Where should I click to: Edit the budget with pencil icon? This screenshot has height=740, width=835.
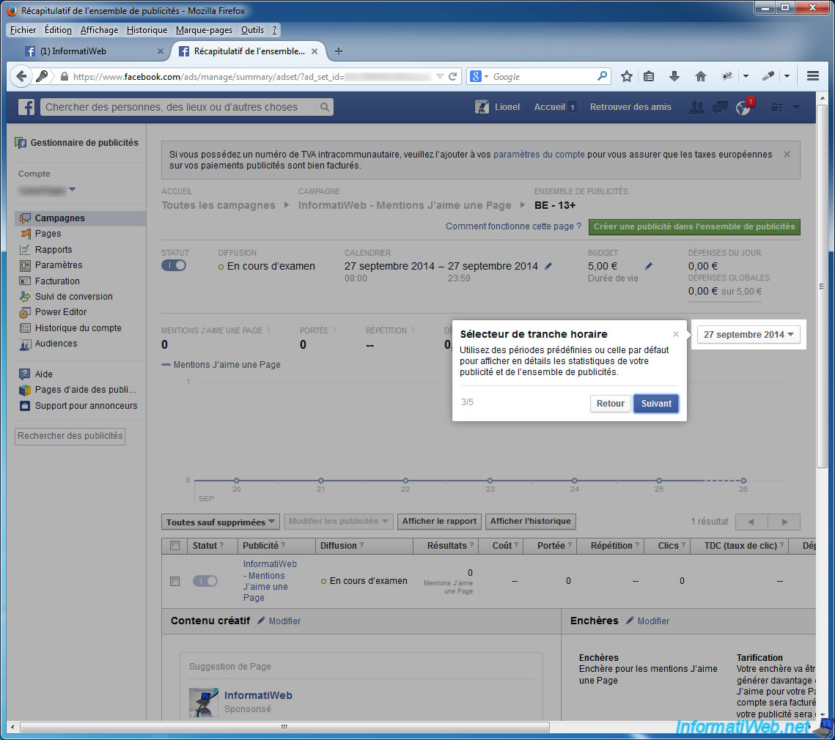click(x=648, y=266)
